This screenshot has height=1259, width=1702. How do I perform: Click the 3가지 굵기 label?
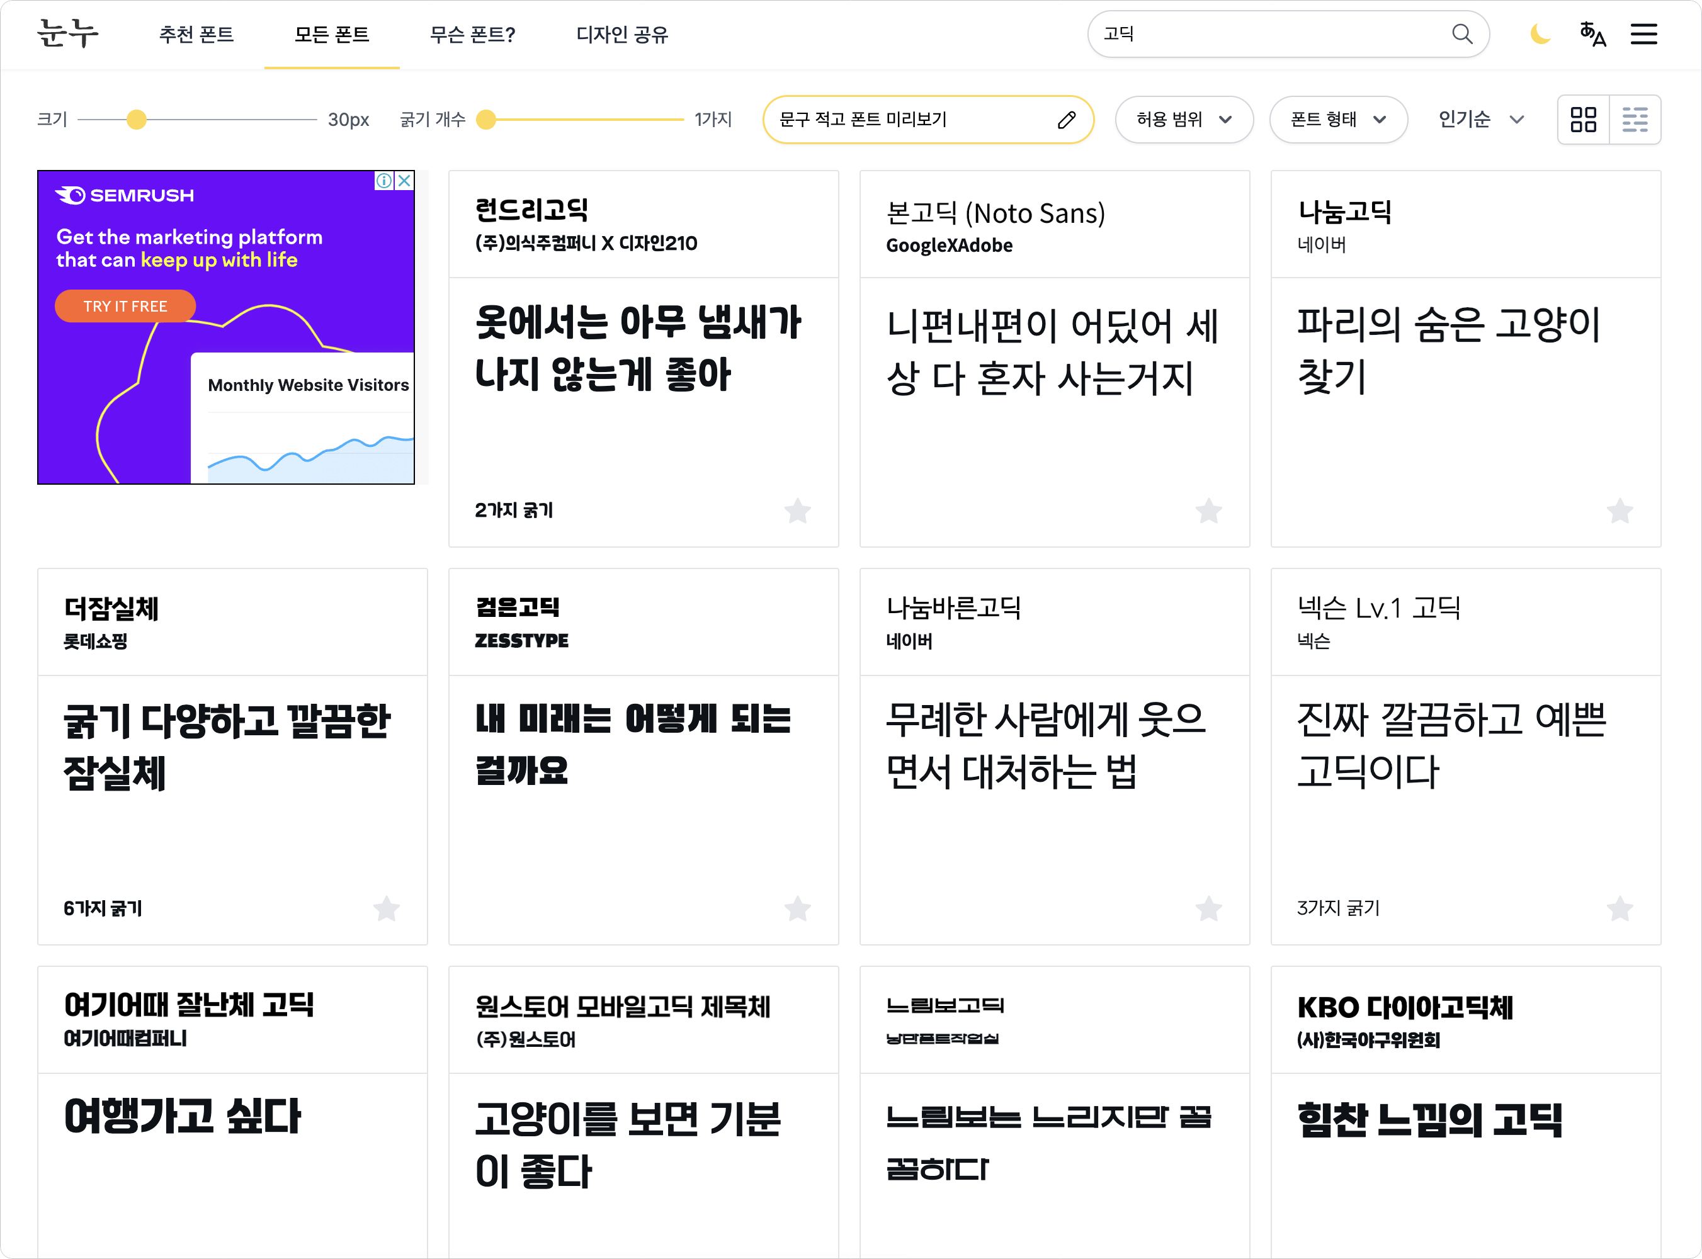(x=1339, y=908)
